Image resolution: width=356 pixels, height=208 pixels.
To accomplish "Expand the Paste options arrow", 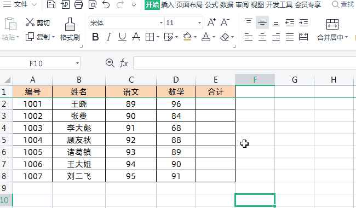I will pyautogui.click(x=18, y=37).
